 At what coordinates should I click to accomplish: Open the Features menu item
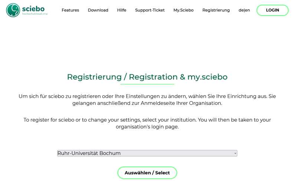(x=70, y=10)
